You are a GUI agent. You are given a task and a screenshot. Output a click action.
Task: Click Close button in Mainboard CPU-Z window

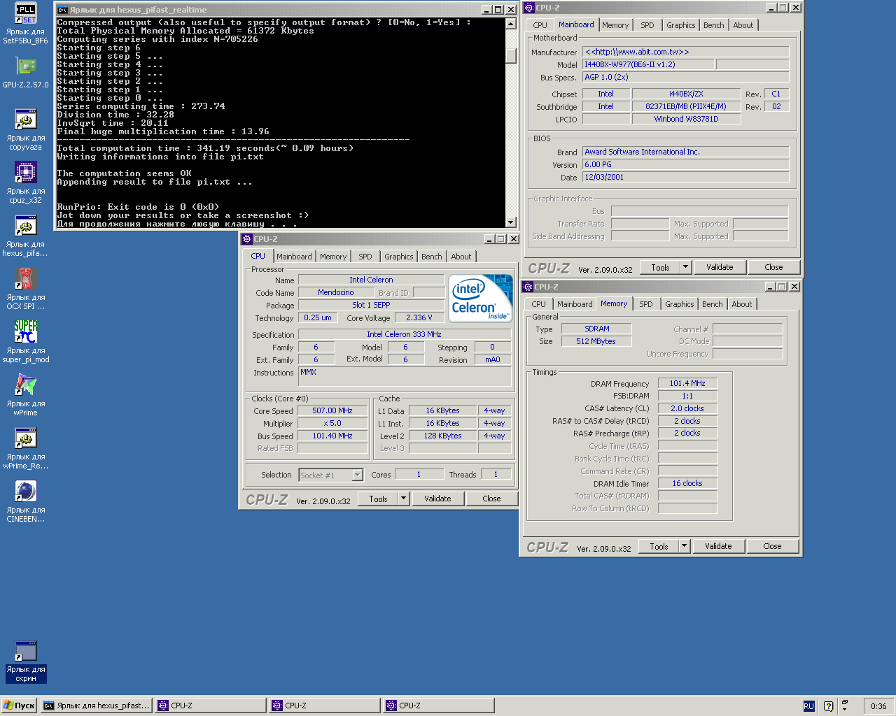(x=773, y=267)
